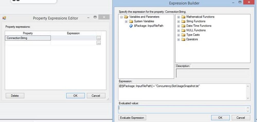This screenshot has width=257, height=122.
Task: Click the Property Expressions Editor window icon
Action: coord(4,18)
